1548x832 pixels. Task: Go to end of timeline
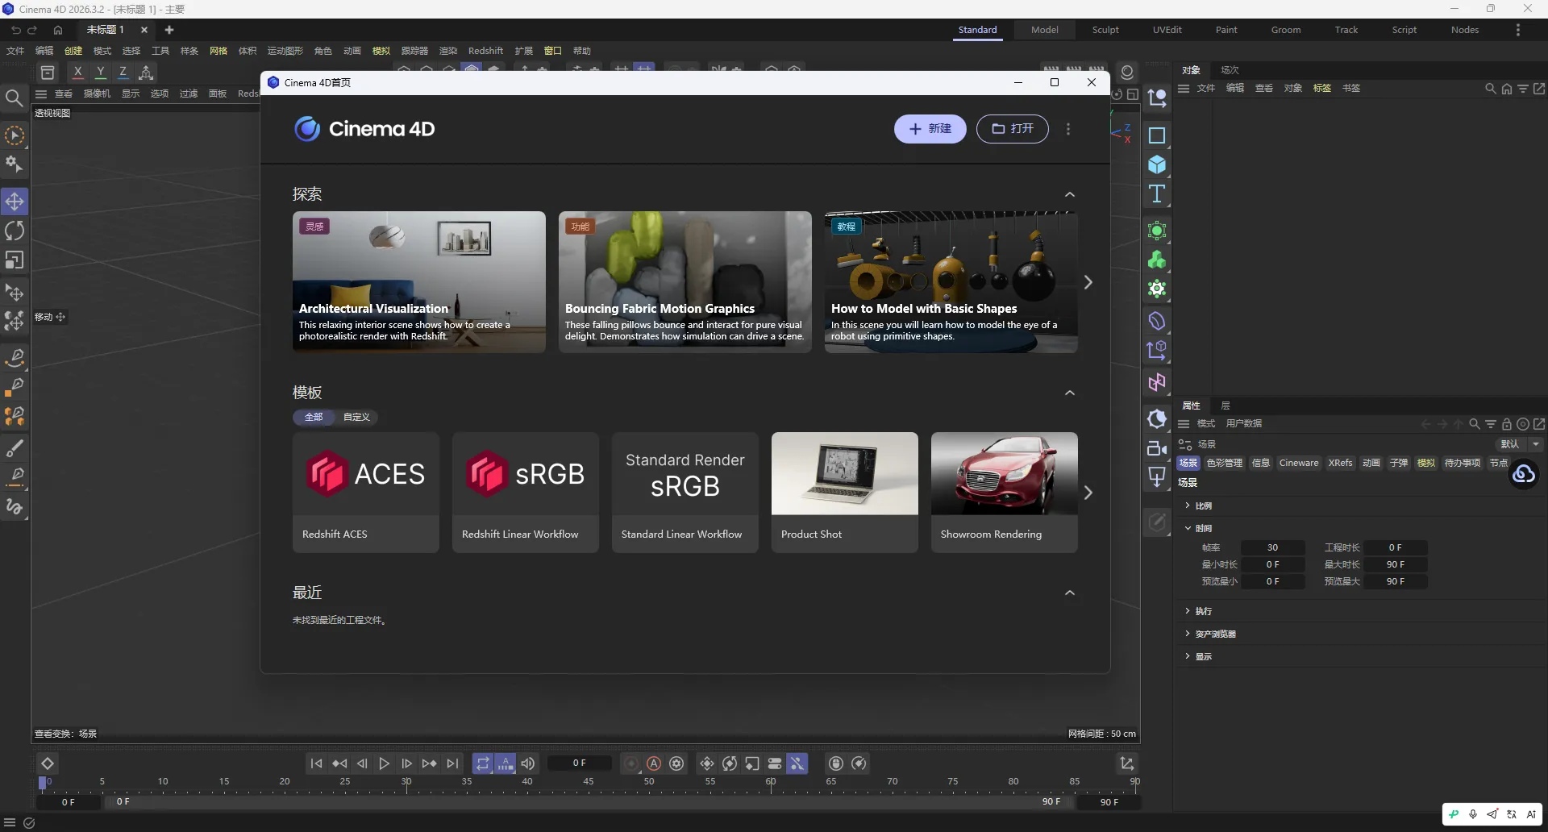(x=453, y=763)
